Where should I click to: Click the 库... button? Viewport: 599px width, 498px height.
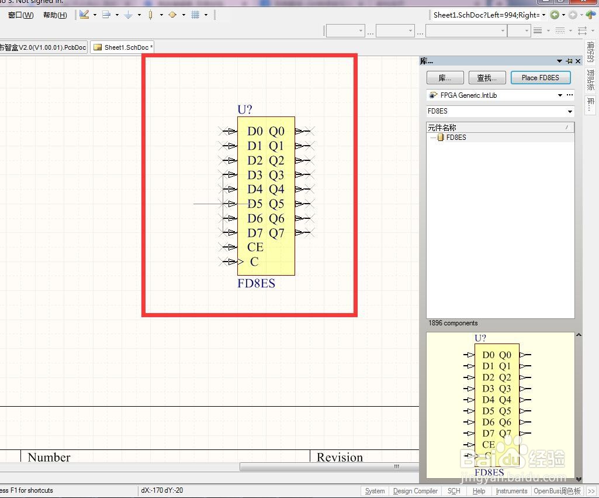pyautogui.click(x=445, y=78)
